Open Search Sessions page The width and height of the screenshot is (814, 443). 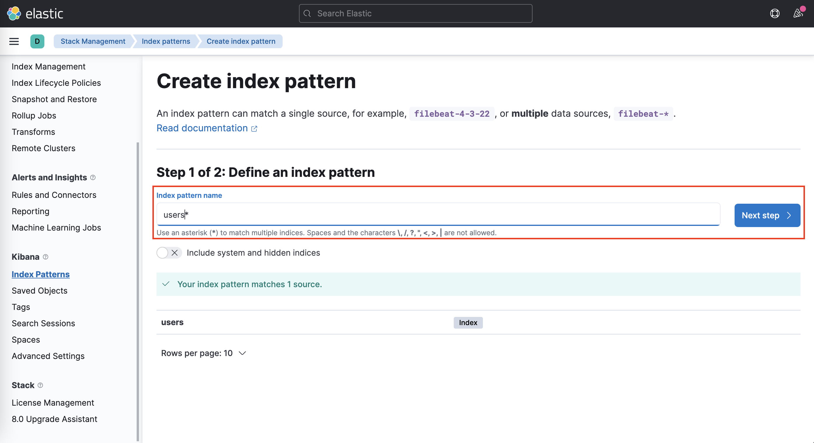tap(44, 323)
